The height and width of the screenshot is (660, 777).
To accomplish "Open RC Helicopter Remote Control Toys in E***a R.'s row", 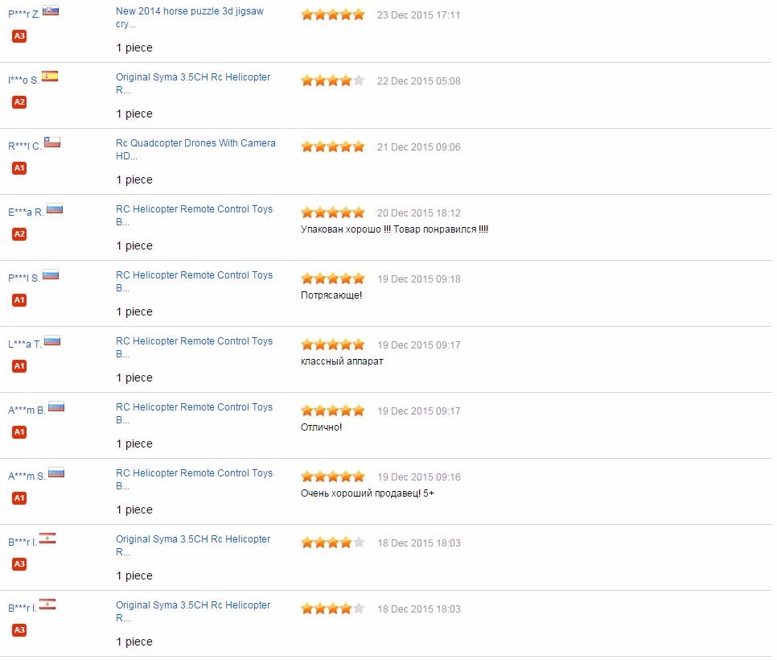I will (x=194, y=209).
